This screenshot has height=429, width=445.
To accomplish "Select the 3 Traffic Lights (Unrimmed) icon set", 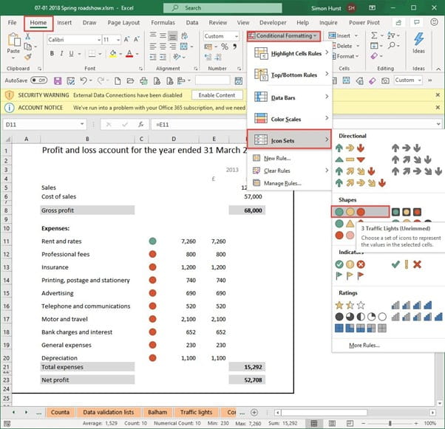I will point(350,212).
